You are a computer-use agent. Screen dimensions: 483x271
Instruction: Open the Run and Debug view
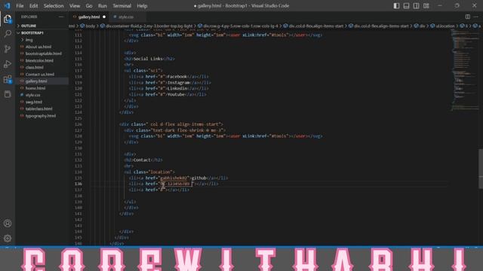pos(8,64)
